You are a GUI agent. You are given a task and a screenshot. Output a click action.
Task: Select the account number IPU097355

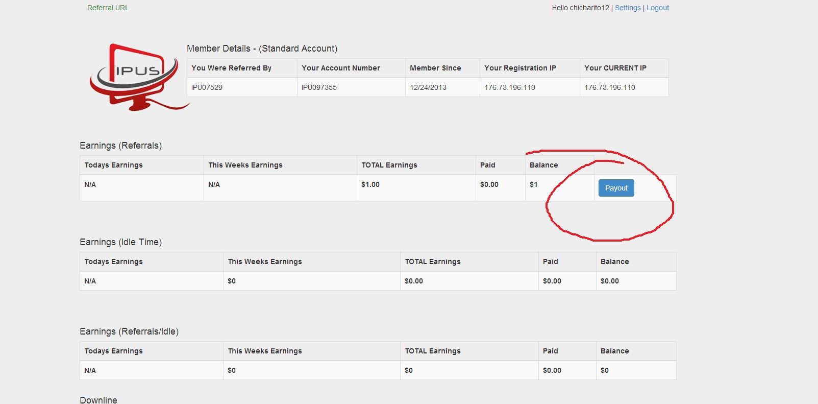[x=319, y=87]
